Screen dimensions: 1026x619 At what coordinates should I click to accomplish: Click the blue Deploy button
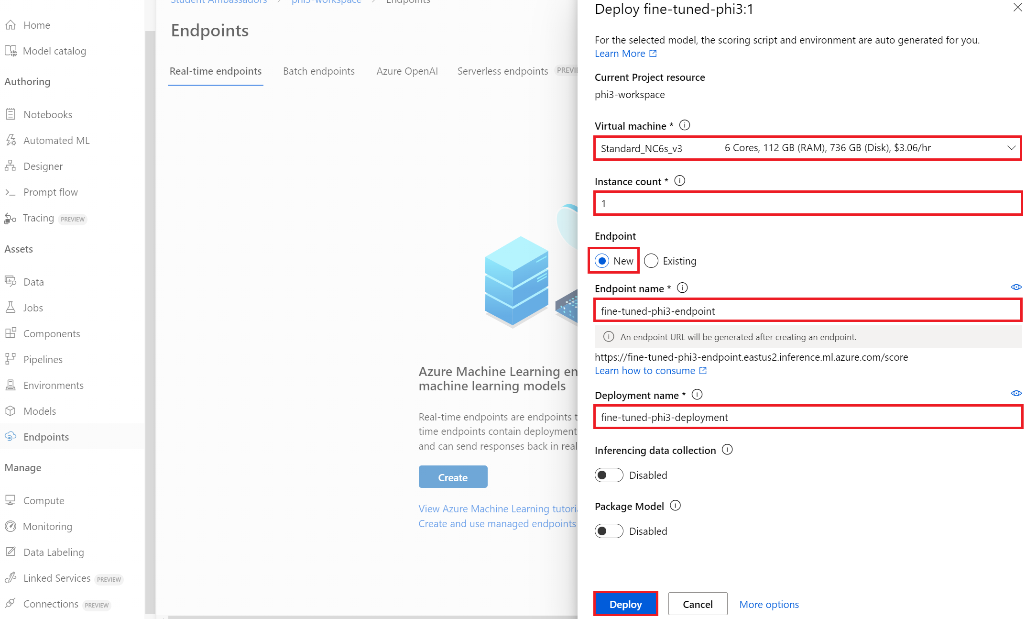(625, 604)
